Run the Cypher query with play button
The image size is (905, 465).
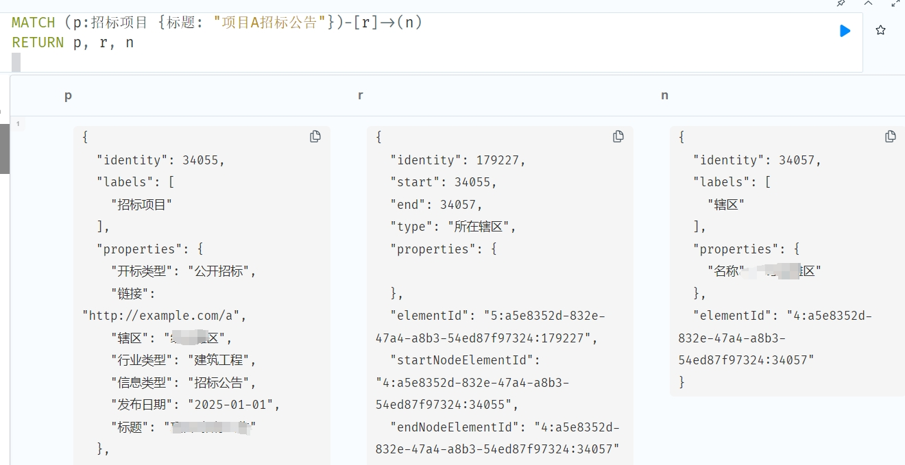(845, 31)
